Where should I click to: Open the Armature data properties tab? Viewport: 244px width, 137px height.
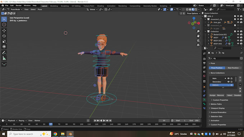click(204, 100)
